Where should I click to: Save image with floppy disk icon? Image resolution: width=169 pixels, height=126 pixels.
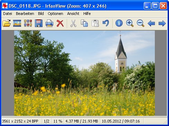39,23
